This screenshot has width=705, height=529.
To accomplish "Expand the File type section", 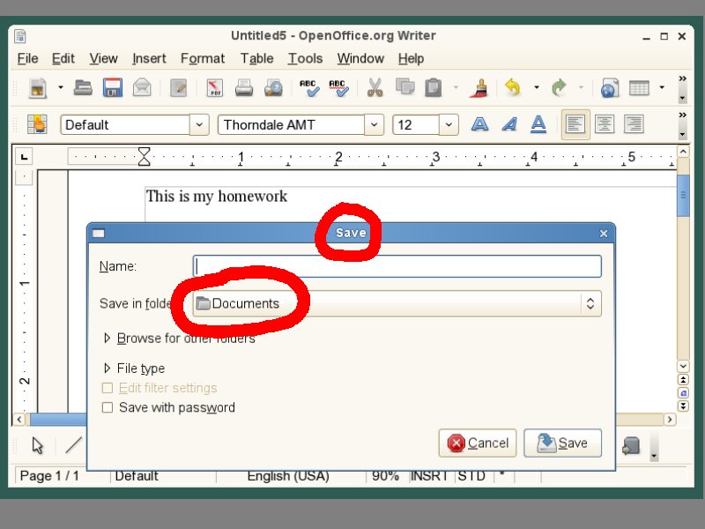I will [x=108, y=369].
